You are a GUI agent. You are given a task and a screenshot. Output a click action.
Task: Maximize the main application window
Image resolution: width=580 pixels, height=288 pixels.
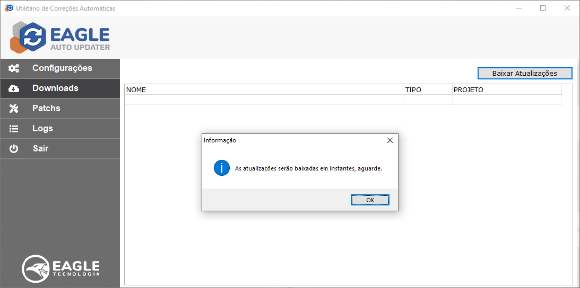click(x=543, y=8)
